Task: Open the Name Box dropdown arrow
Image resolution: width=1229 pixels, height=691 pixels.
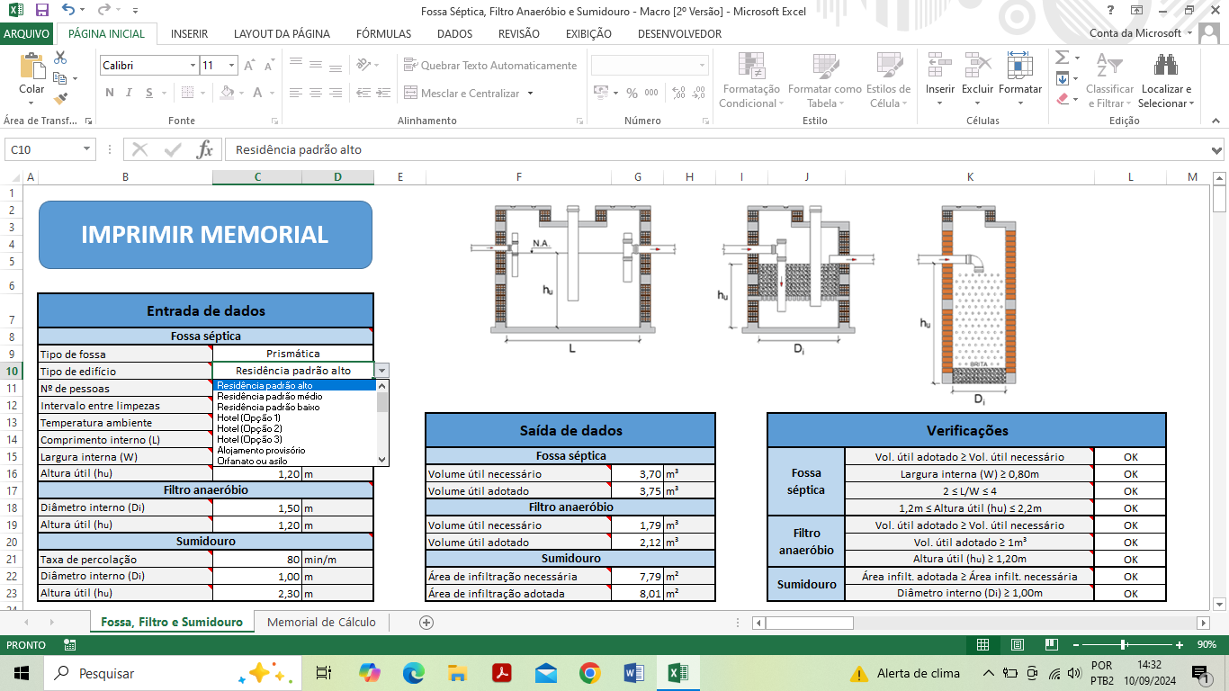Action: coord(87,149)
